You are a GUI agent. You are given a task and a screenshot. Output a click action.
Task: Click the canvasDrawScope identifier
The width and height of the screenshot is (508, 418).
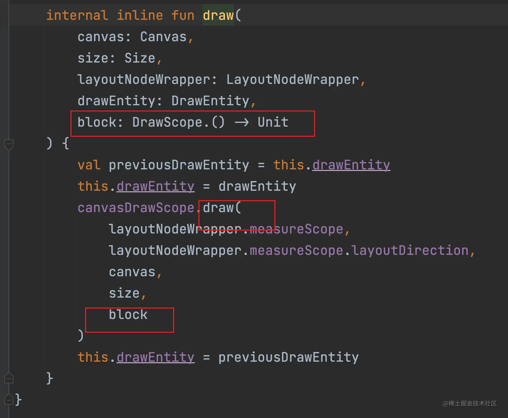pos(136,208)
